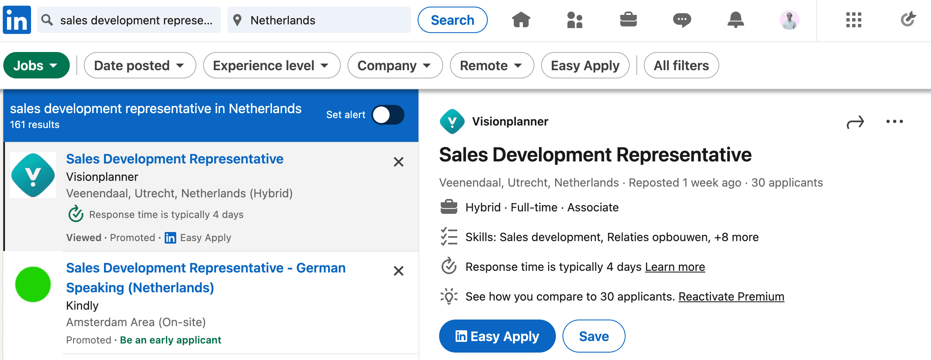
Task: Dismiss the Kindly job listing
Action: click(399, 271)
